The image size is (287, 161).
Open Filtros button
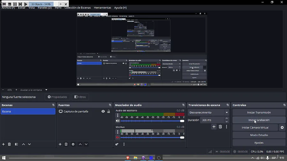point(80,97)
